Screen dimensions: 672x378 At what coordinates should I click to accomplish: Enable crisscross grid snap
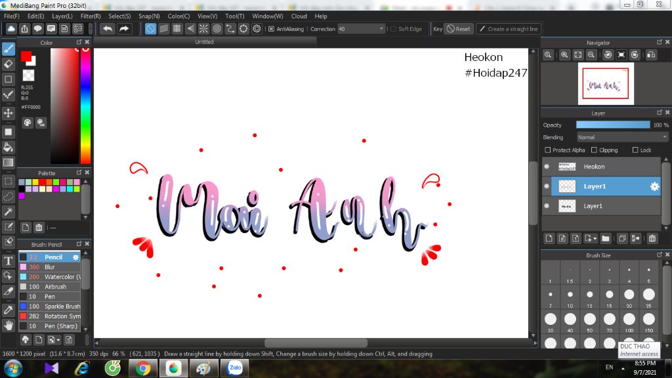click(x=177, y=29)
